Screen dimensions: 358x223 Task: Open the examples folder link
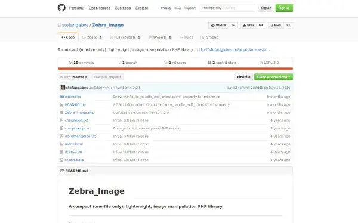pos(73,97)
